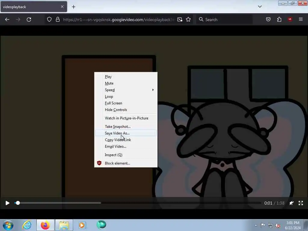The height and width of the screenshot is (231, 308).
Task: Launch Internet Explorer from taskbar
Action: pyautogui.click(x=27, y=225)
